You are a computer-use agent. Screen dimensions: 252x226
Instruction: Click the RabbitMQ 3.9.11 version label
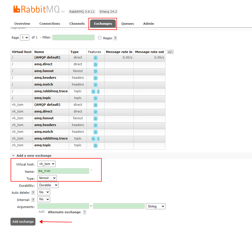[82, 11]
